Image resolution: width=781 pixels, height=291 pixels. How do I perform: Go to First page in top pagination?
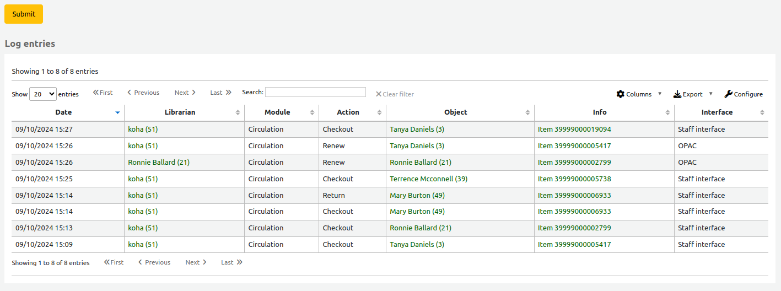pos(103,93)
